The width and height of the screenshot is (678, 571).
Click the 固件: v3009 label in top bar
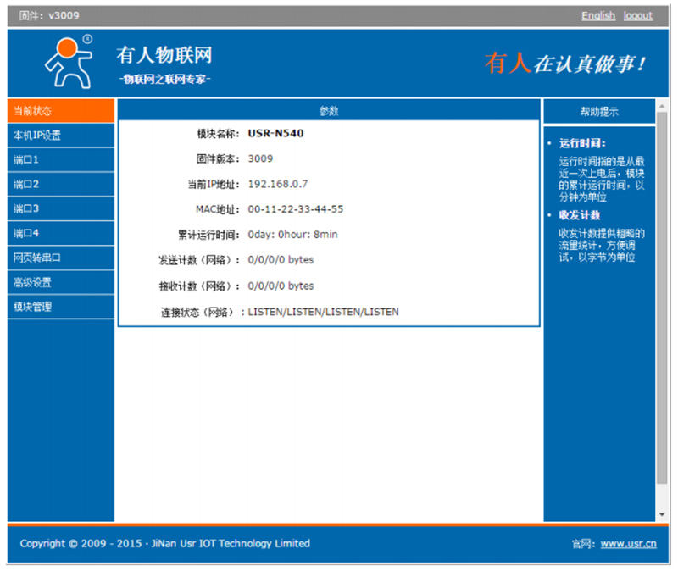pyautogui.click(x=49, y=16)
